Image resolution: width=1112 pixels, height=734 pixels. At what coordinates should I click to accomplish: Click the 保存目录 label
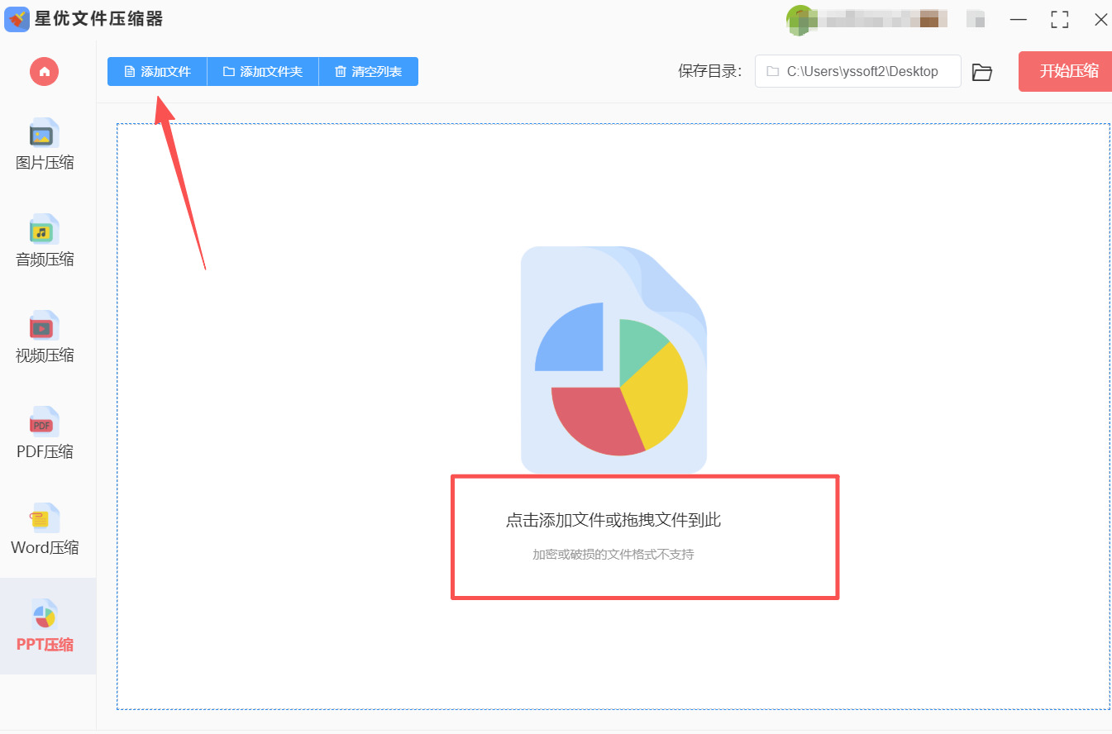[x=709, y=71]
